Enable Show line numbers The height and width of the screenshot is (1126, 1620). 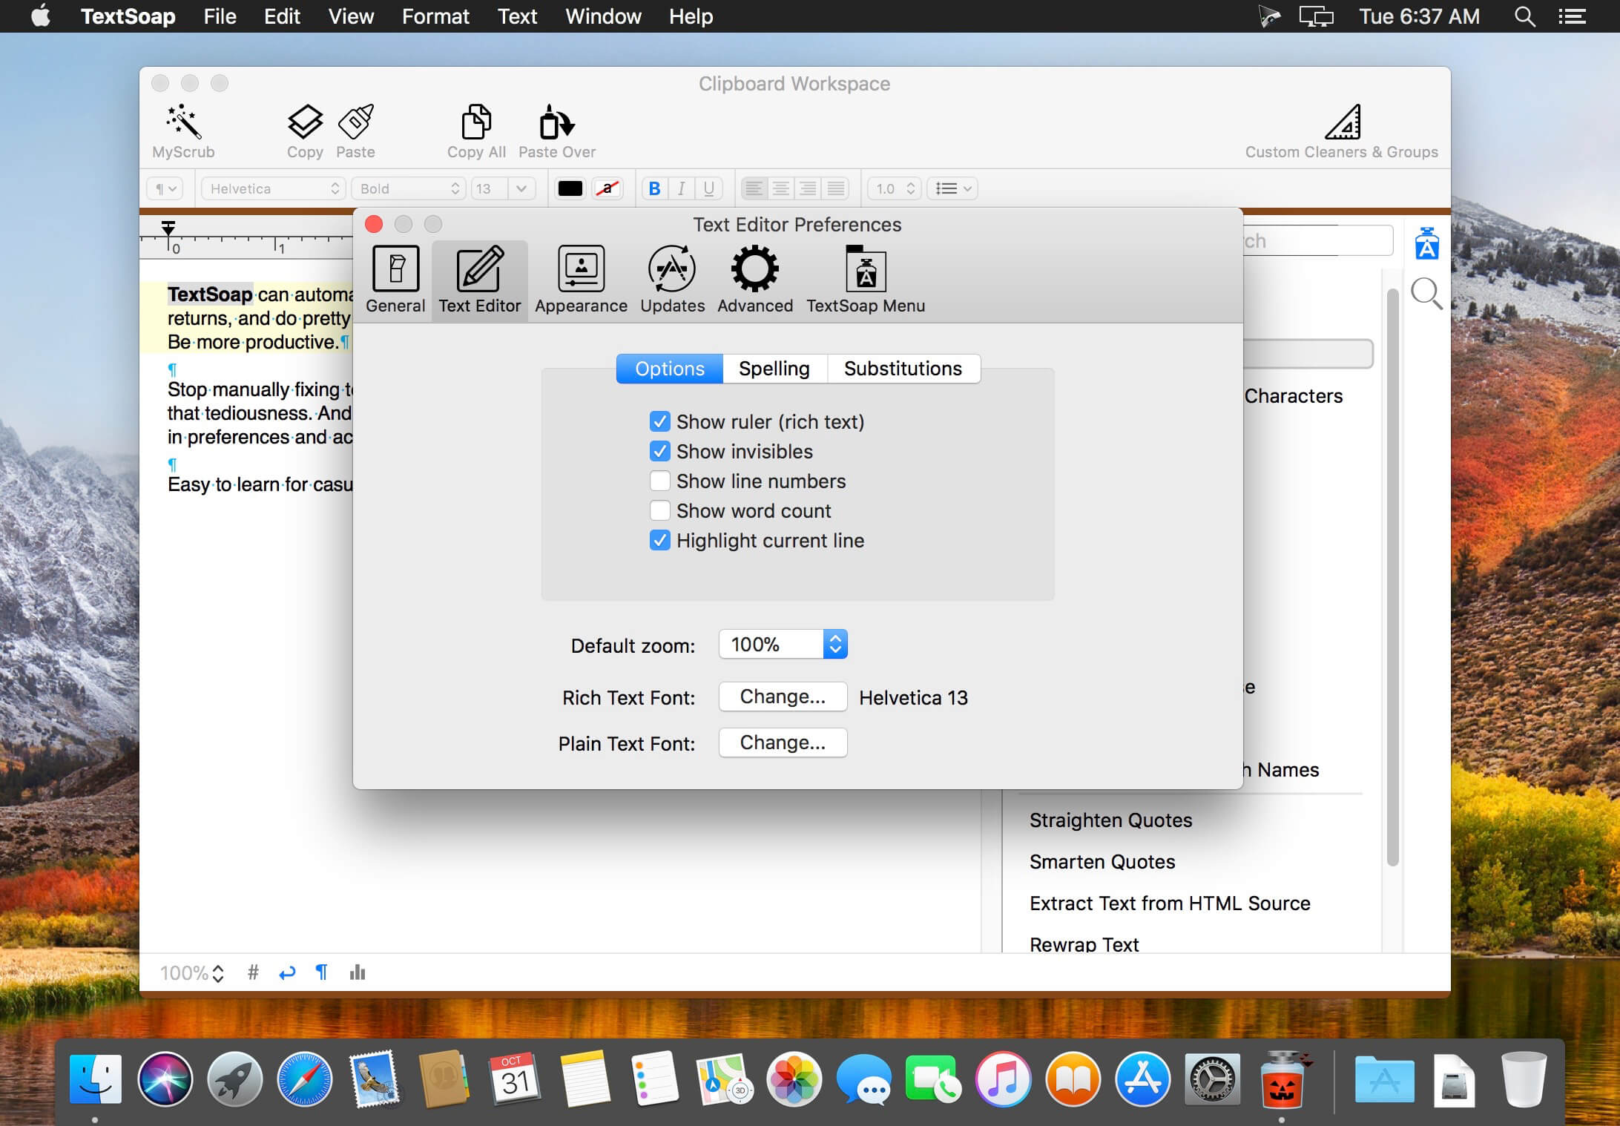660,481
